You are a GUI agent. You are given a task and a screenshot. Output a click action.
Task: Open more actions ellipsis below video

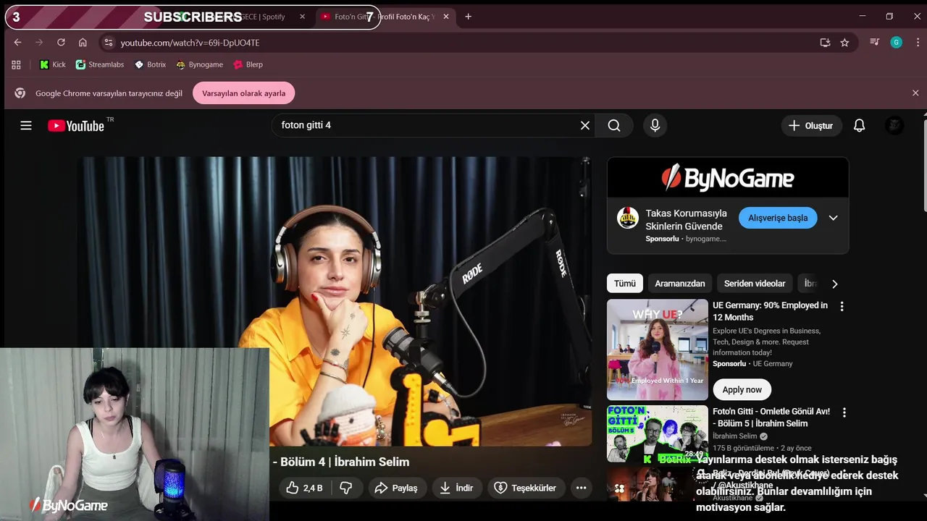click(x=581, y=488)
